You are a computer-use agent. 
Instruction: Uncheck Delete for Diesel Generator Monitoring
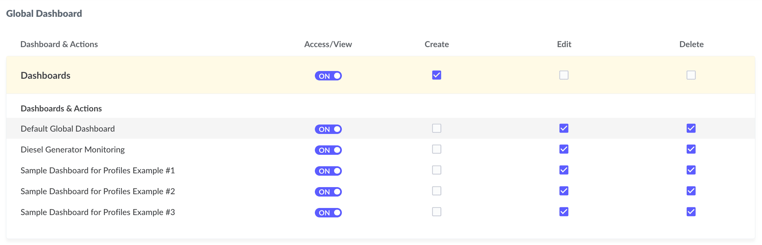pyautogui.click(x=691, y=149)
